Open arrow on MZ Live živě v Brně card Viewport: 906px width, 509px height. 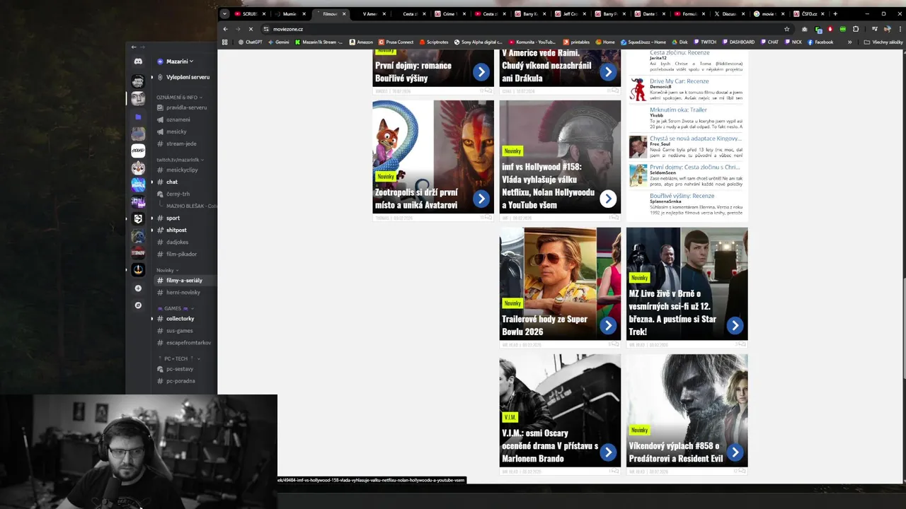tap(735, 325)
